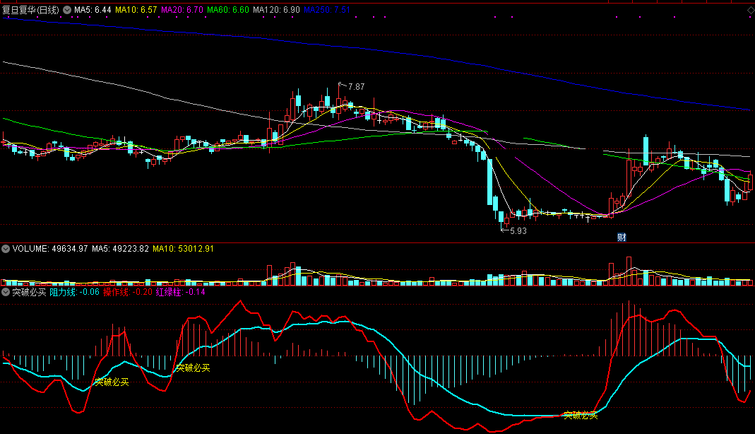
Task: Click the 突破必买 indicator name label
Action: pos(29,292)
